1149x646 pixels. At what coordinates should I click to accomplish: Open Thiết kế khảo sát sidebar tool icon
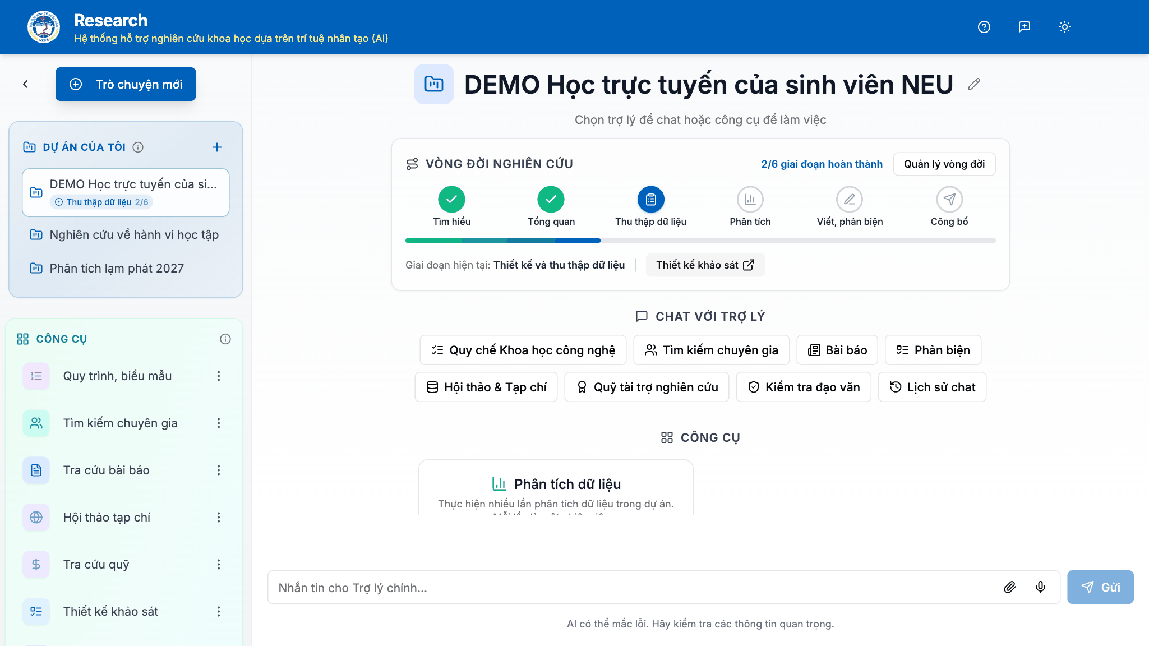click(x=36, y=611)
